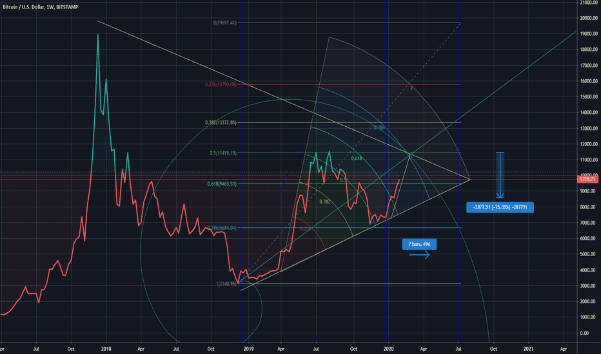Select the 0.382(13372.85) Fibonacci level label
Screen dimensions: 601x354
[221, 122]
